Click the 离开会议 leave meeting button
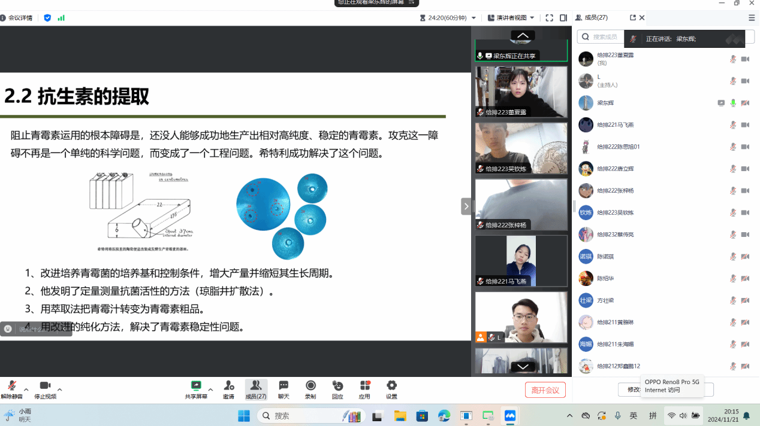This screenshot has height=426, width=760. (x=545, y=390)
